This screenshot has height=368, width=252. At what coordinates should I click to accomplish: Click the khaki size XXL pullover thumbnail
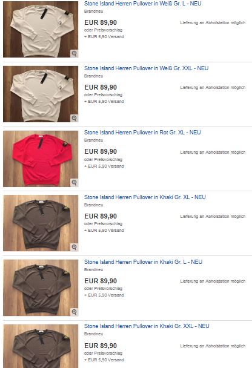(x=41, y=346)
